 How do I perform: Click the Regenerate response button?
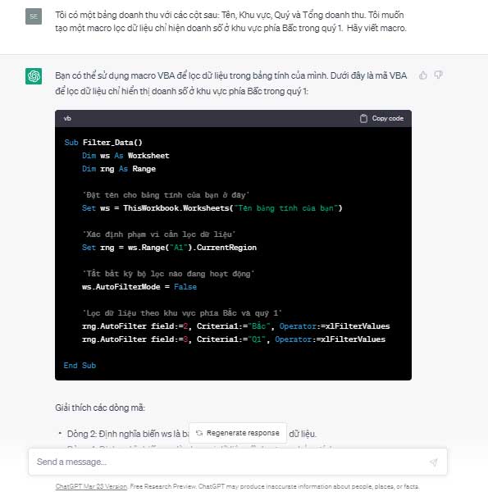pyautogui.click(x=238, y=433)
